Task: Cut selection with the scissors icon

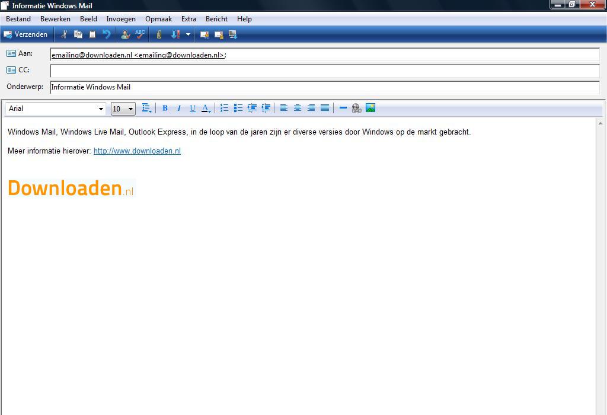Action: click(x=64, y=34)
